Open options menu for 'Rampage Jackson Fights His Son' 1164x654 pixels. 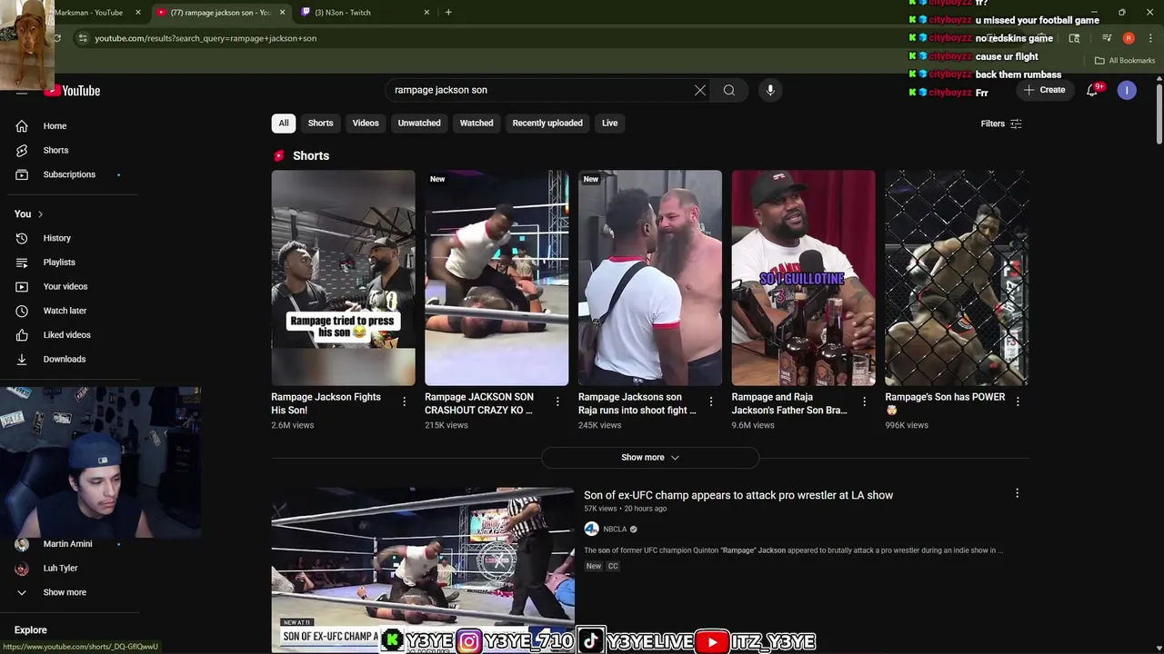(404, 401)
